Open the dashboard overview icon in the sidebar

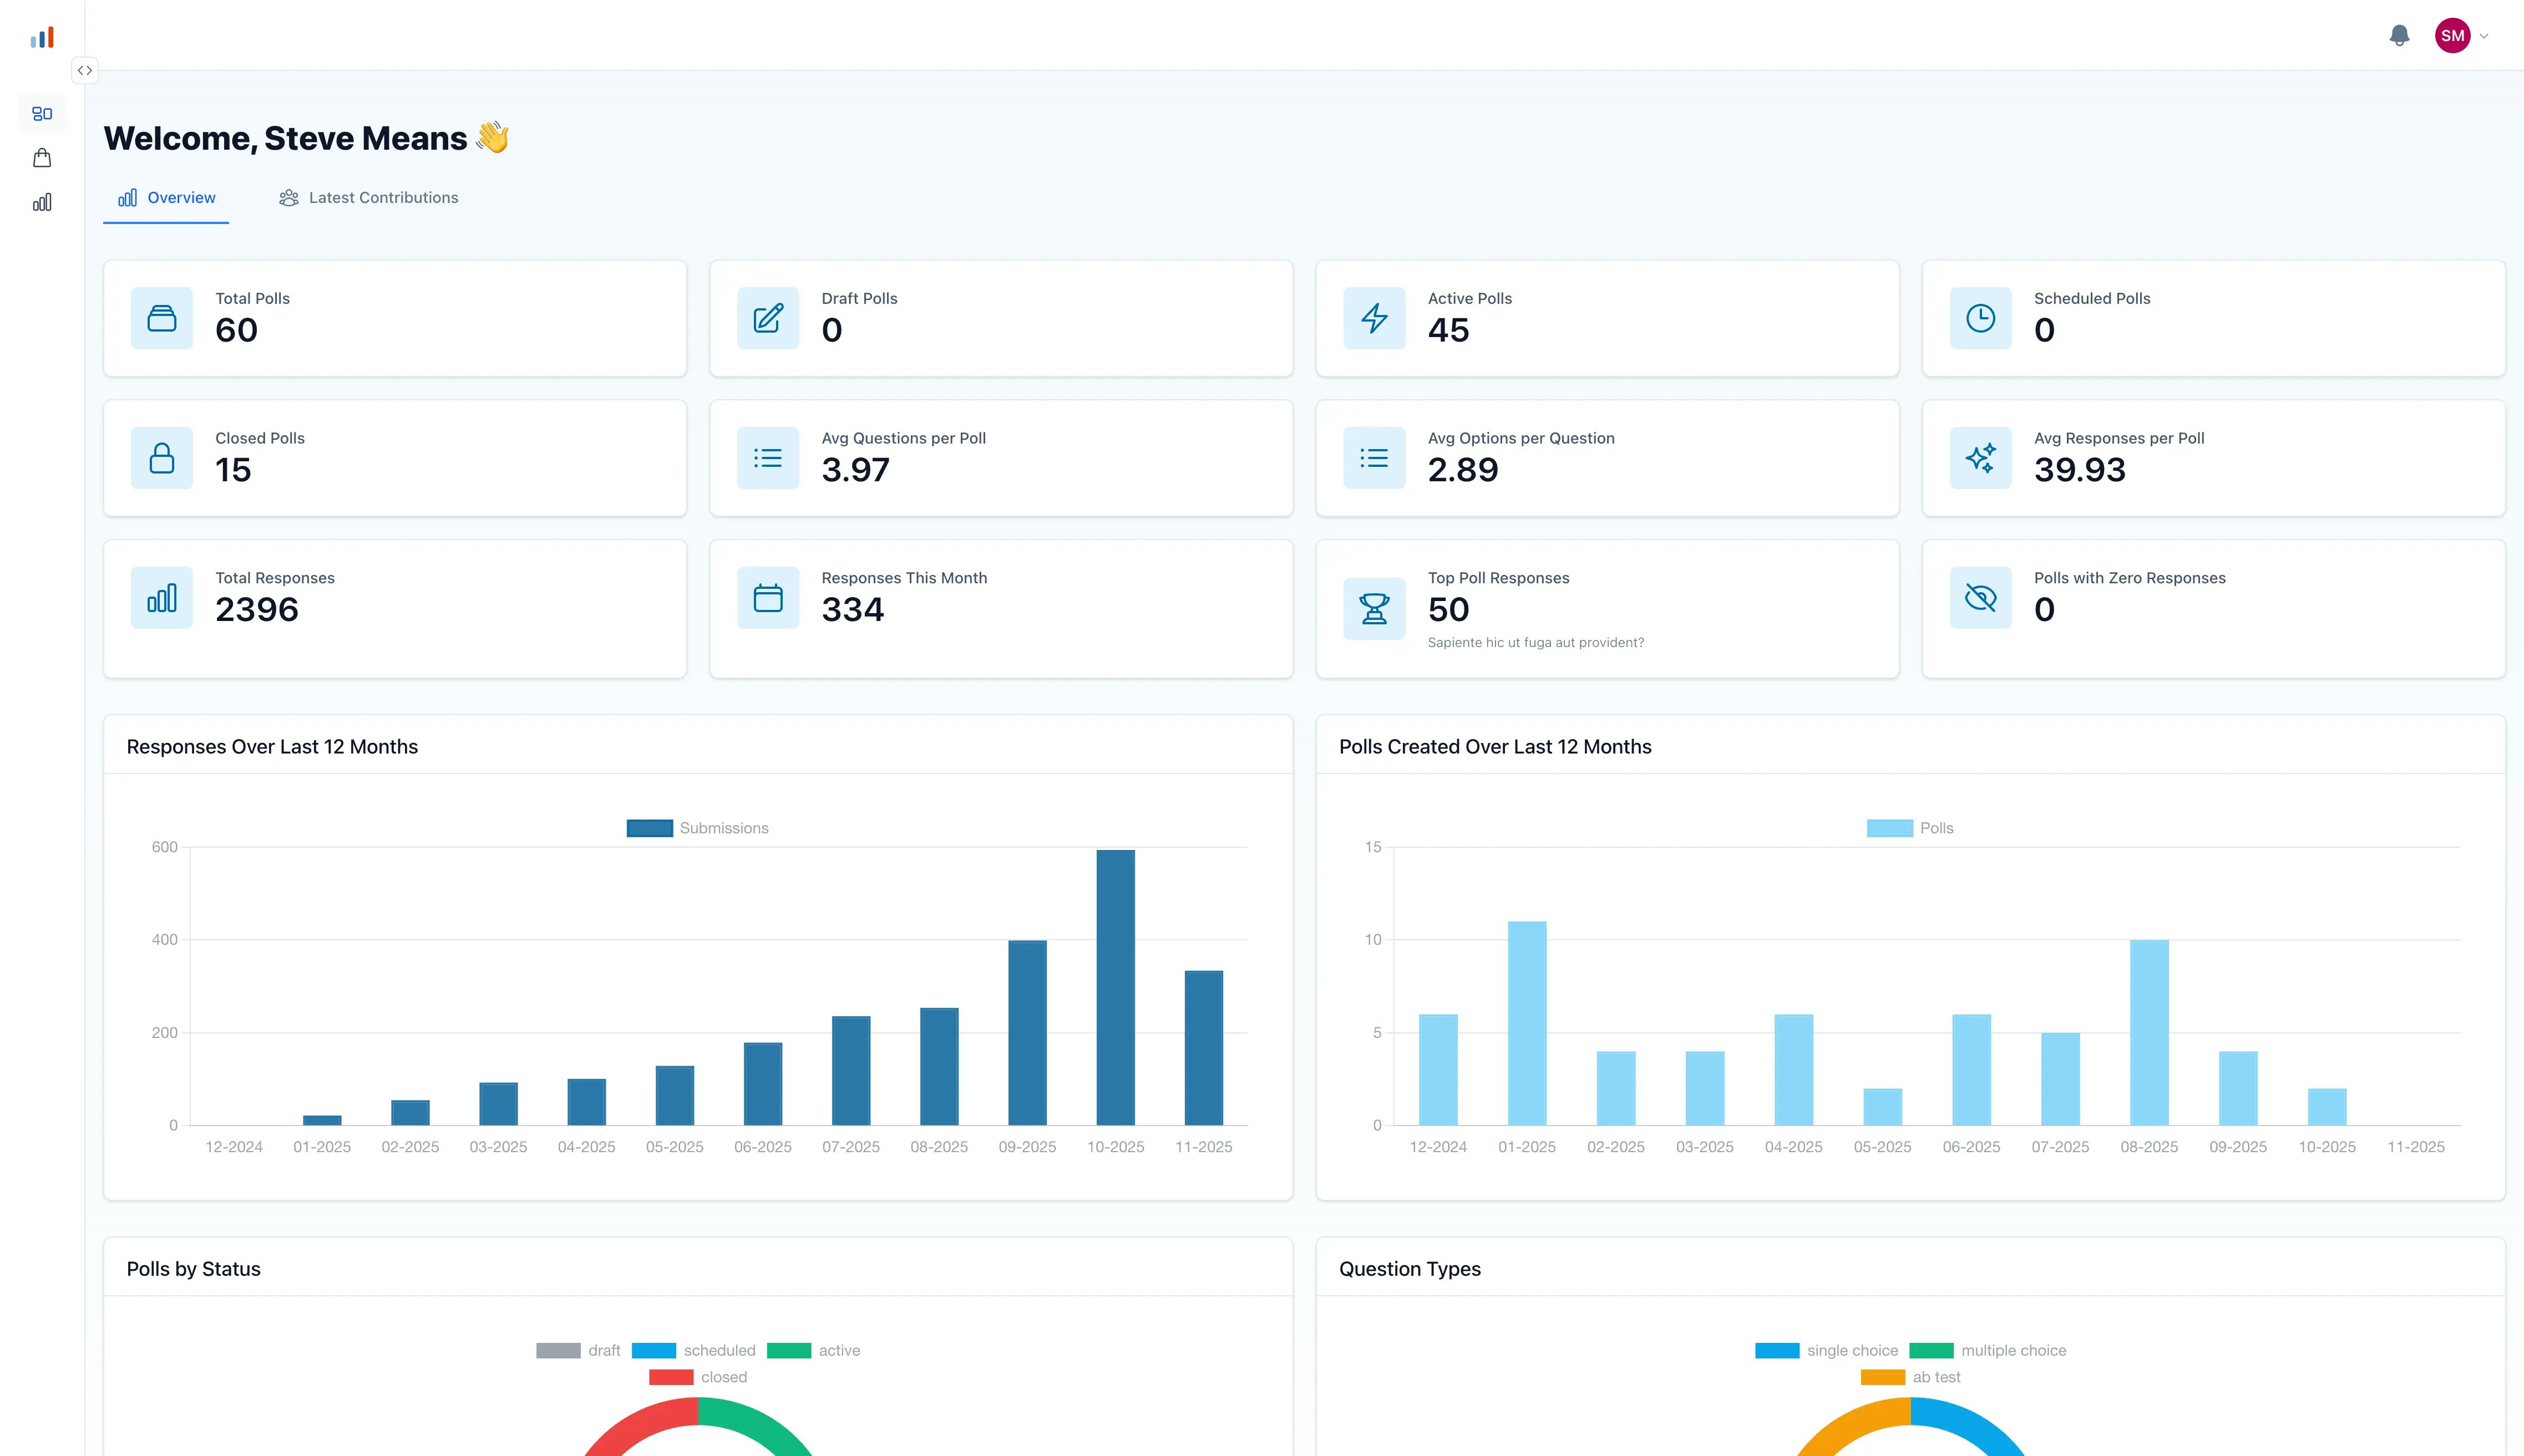point(42,113)
